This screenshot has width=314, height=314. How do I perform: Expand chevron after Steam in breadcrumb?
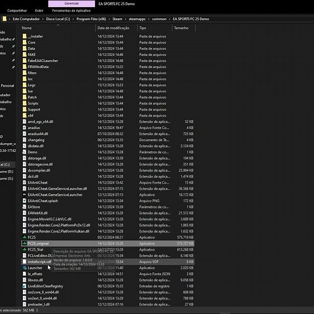click(126, 19)
